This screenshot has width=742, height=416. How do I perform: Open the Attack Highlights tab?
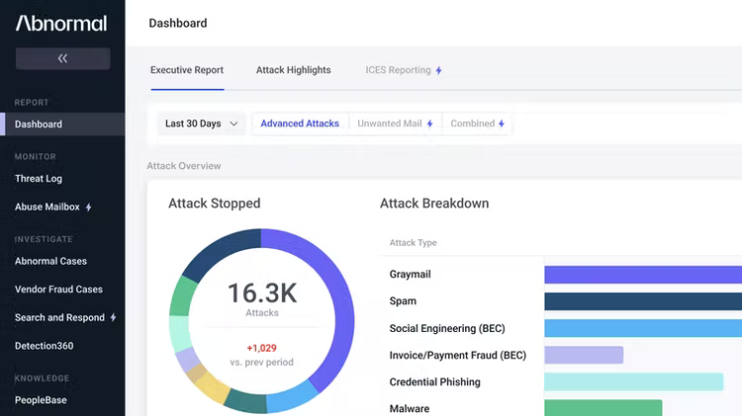[x=294, y=70]
